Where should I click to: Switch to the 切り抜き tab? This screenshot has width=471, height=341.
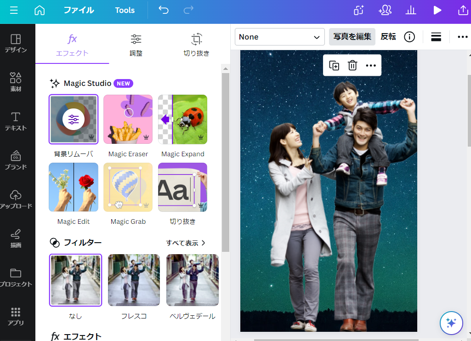pyautogui.click(x=196, y=45)
